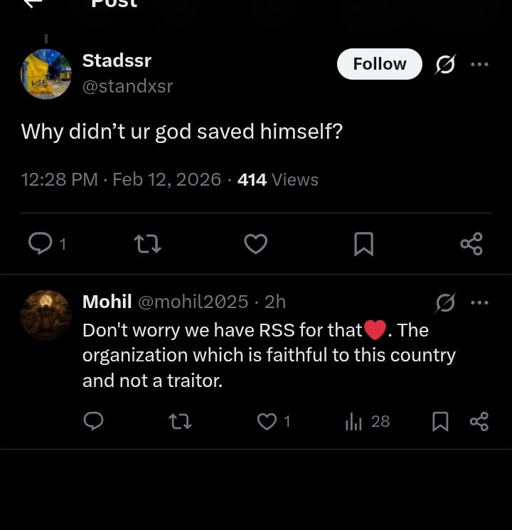
Task: Tap the back arrow at top
Action: click(x=33, y=4)
